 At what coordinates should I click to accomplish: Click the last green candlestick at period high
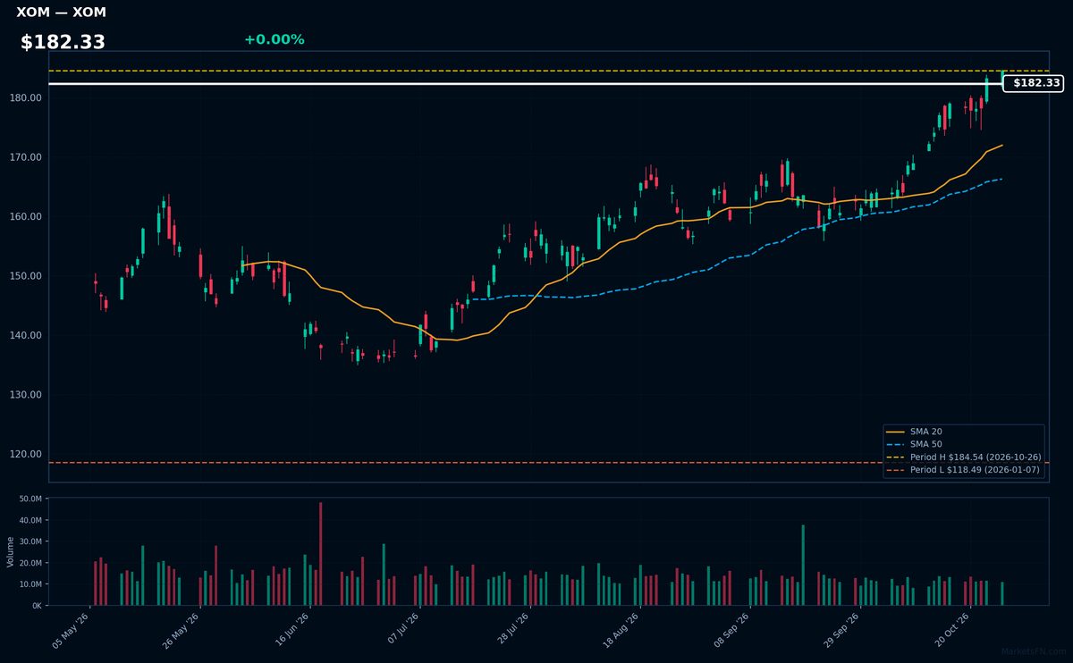click(x=1002, y=77)
